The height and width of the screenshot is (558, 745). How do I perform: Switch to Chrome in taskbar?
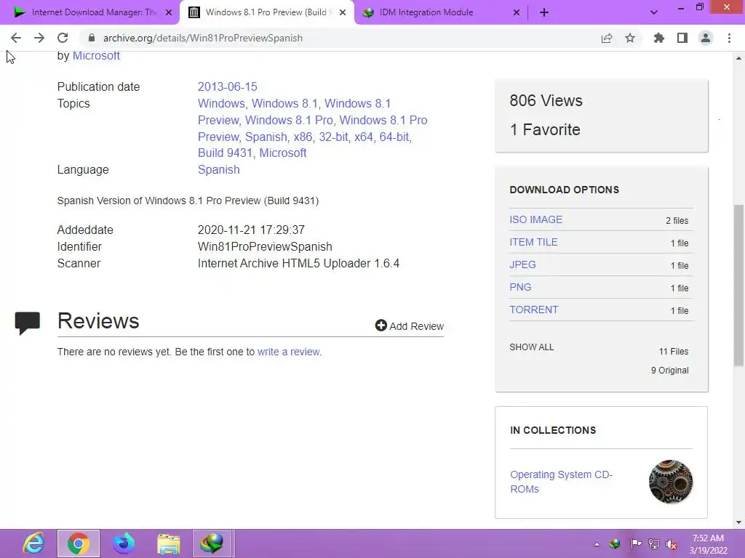(x=79, y=543)
